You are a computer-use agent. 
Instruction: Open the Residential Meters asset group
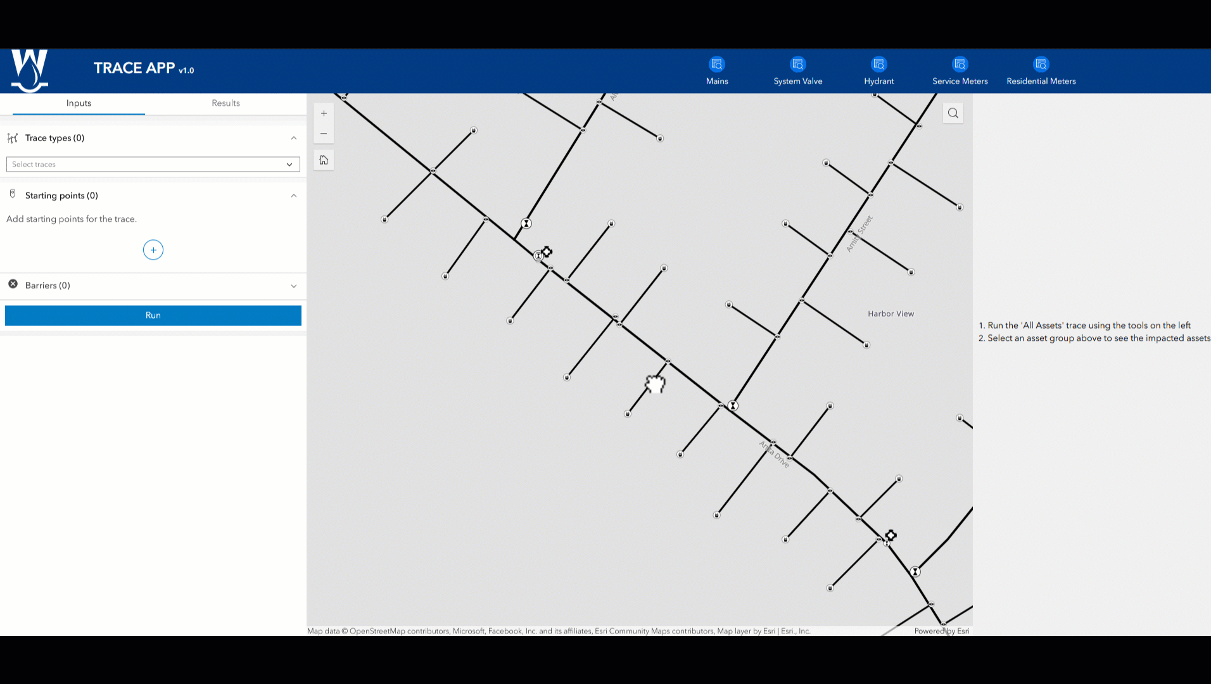click(x=1041, y=70)
